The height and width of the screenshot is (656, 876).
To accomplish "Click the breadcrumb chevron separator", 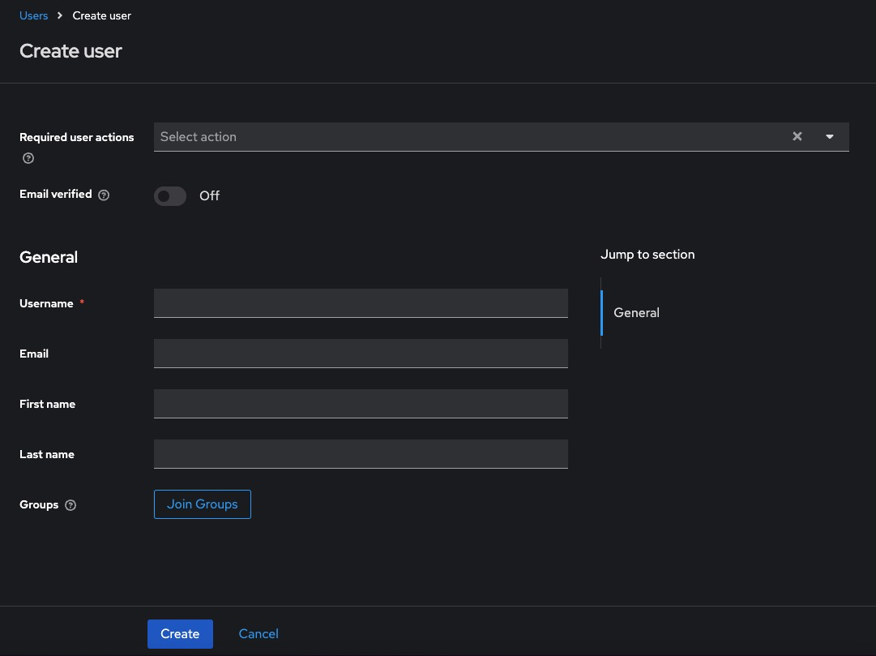I will pyautogui.click(x=60, y=15).
